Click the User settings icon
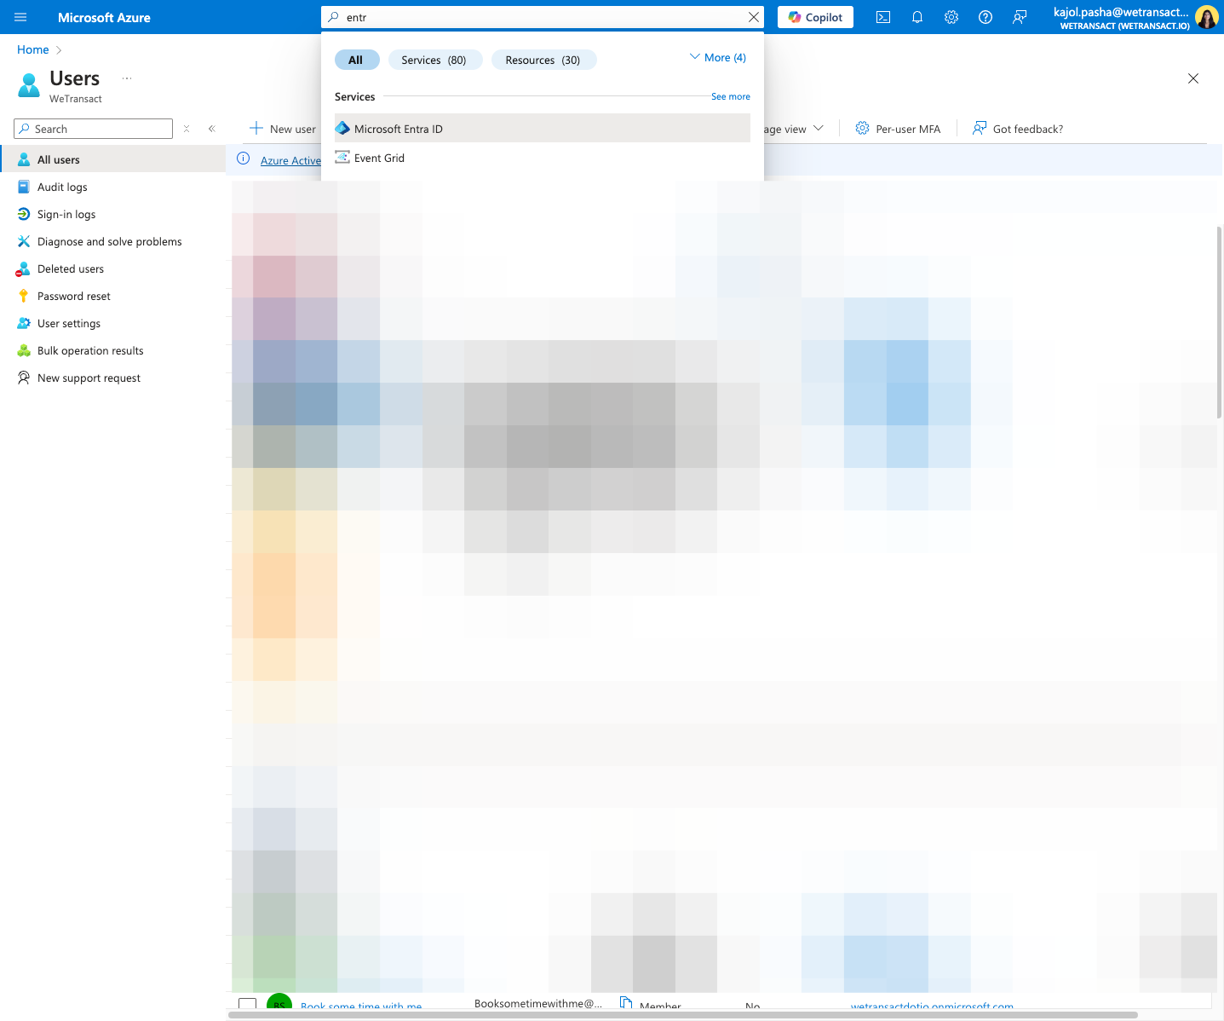The image size is (1224, 1021). (x=24, y=323)
